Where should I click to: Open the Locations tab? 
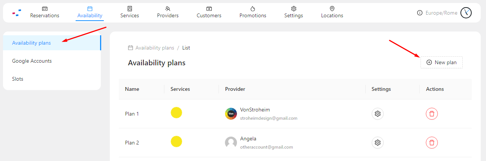click(332, 12)
